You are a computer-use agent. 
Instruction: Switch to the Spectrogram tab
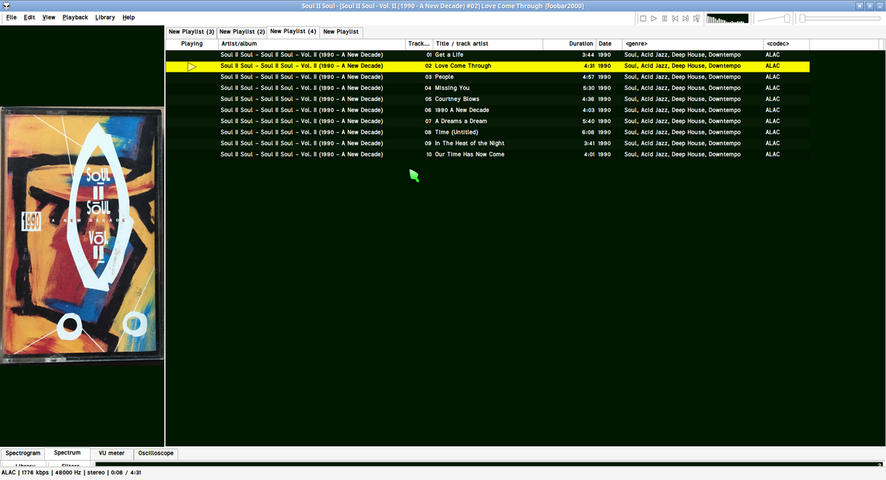[23, 453]
